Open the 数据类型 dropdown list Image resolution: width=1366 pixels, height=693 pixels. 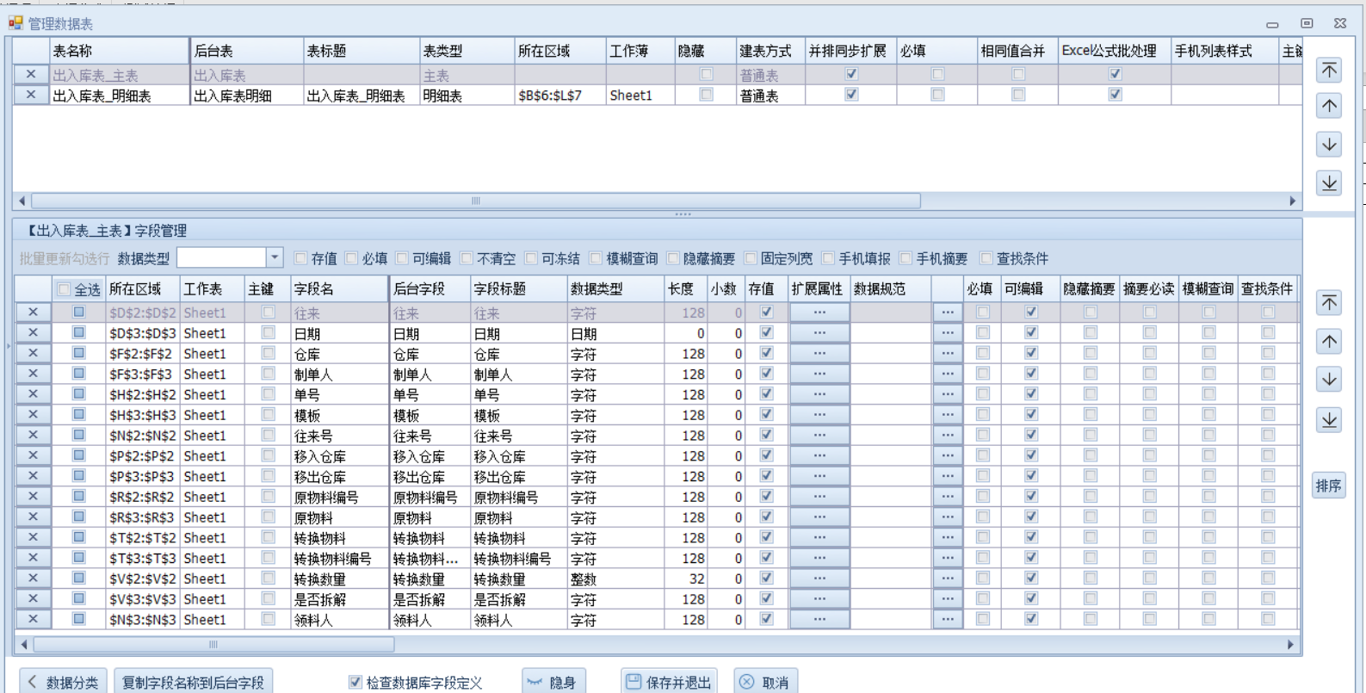point(275,257)
